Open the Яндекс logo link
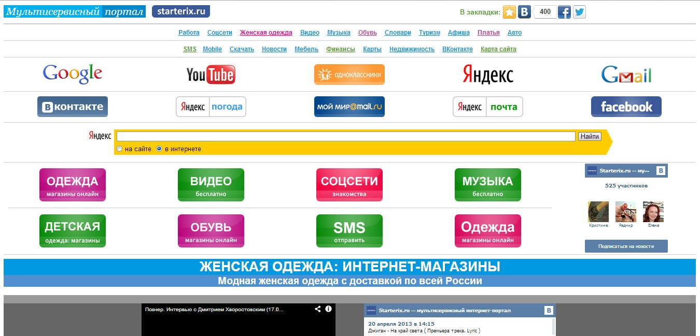The width and height of the screenshot is (700, 336). point(488,75)
